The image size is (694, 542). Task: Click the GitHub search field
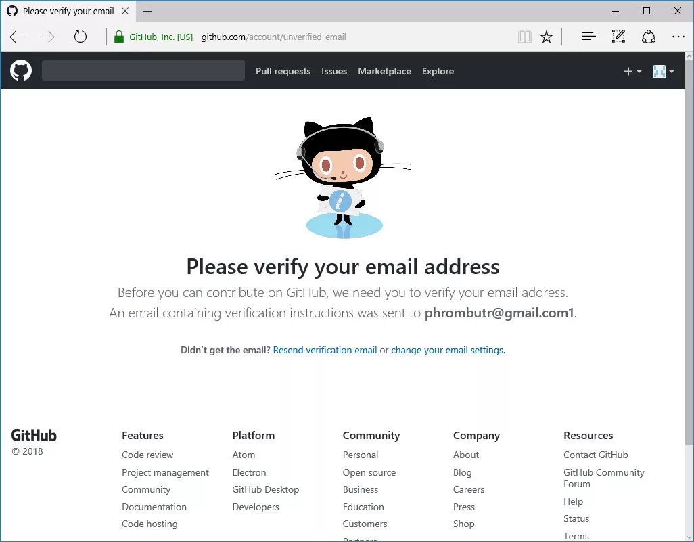click(x=143, y=71)
